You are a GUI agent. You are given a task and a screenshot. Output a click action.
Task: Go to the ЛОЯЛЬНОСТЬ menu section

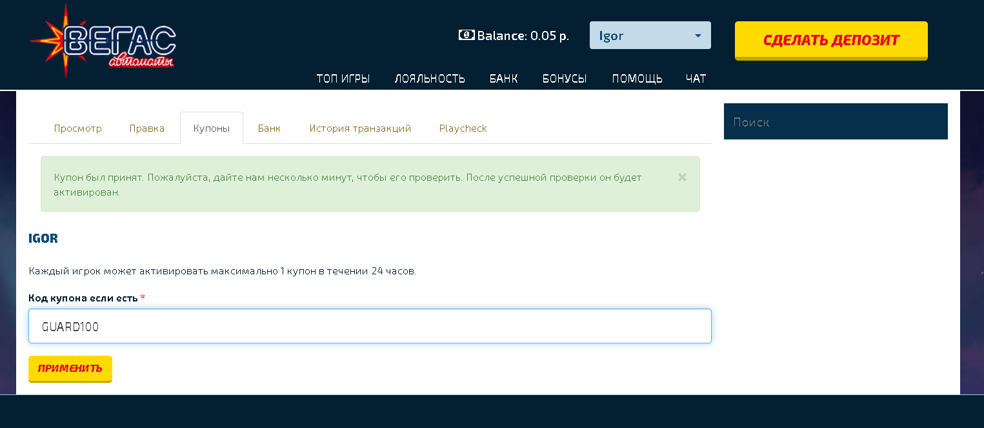(x=430, y=79)
